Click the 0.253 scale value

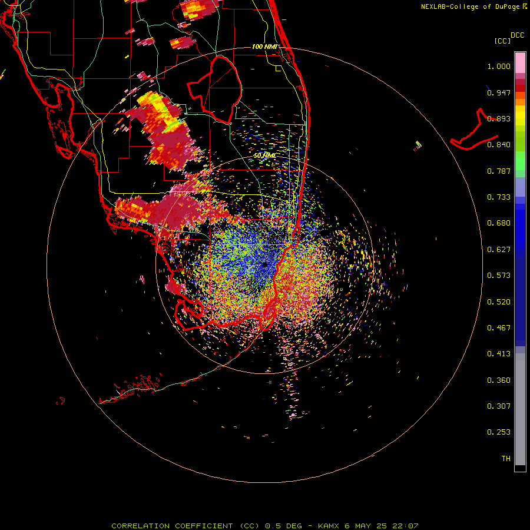coord(499,432)
